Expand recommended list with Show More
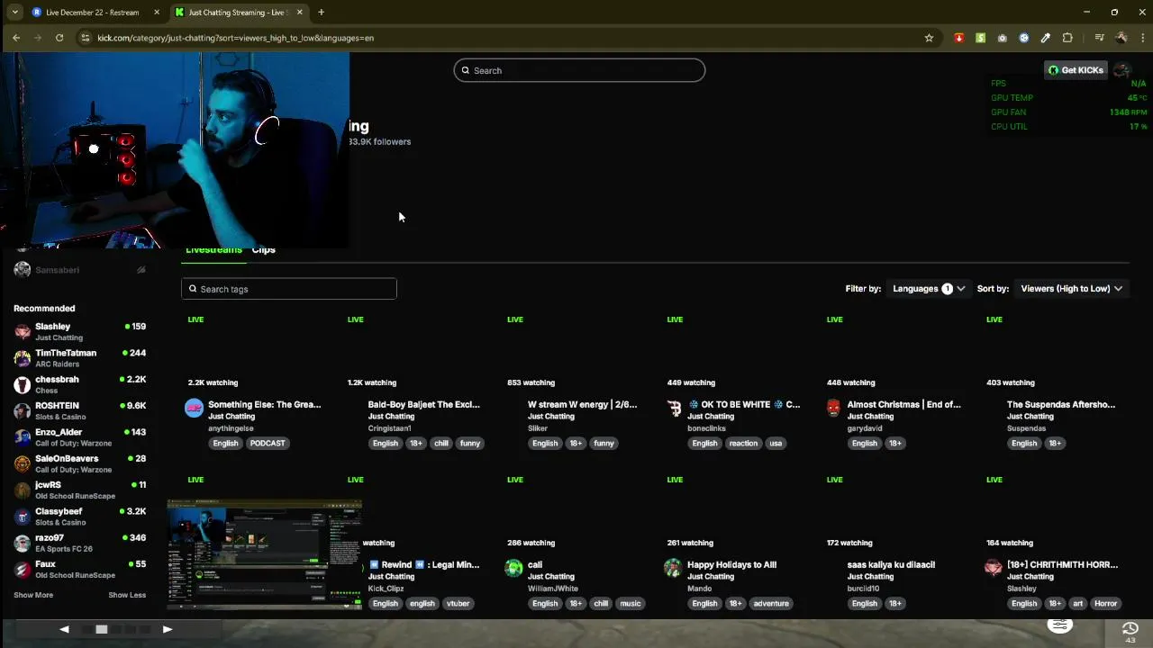 click(33, 595)
